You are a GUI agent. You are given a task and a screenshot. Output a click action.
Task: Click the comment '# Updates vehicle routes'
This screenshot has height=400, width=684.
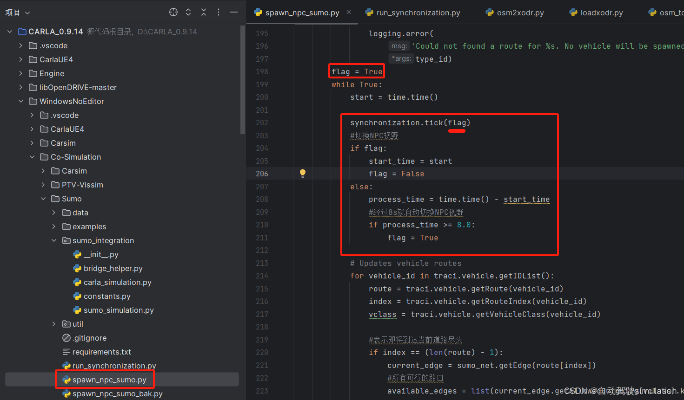tap(406, 263)
